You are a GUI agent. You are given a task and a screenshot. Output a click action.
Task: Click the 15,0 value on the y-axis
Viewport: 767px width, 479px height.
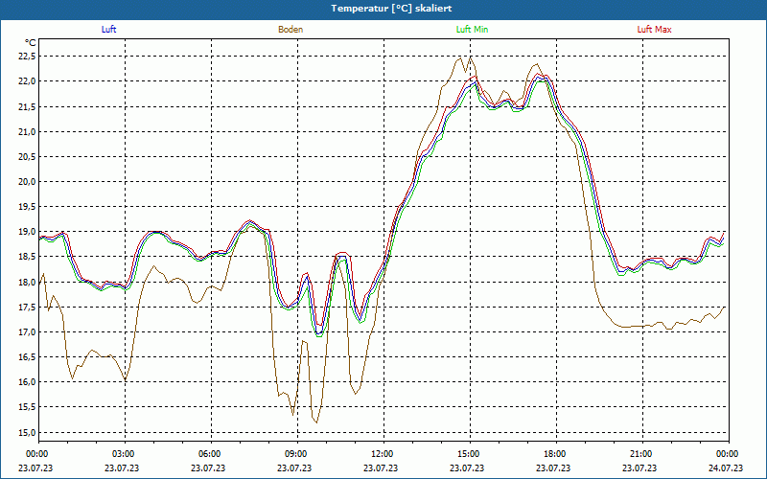pos(27,432)
